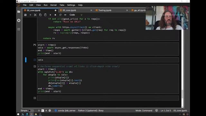Click 00_core.ipynb name in status bar
This screenshot has width=206, height=116.
[180, 111]
